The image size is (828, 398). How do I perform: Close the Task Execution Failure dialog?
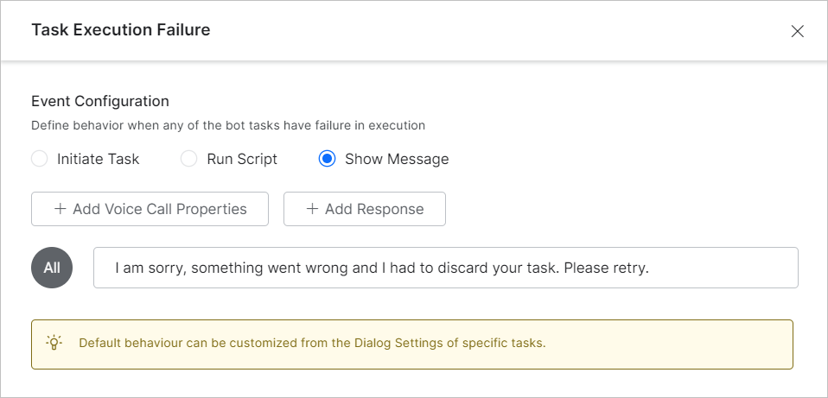coord(797,31)
